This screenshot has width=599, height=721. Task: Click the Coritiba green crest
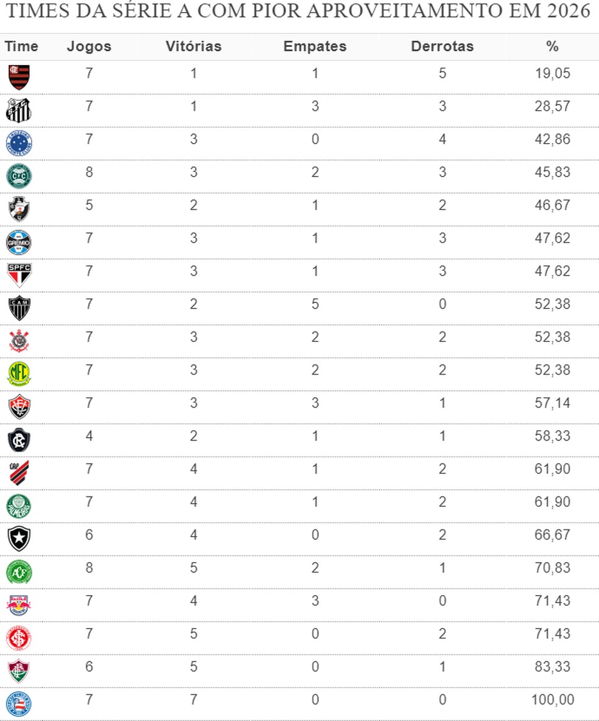(x=19, y=176)
